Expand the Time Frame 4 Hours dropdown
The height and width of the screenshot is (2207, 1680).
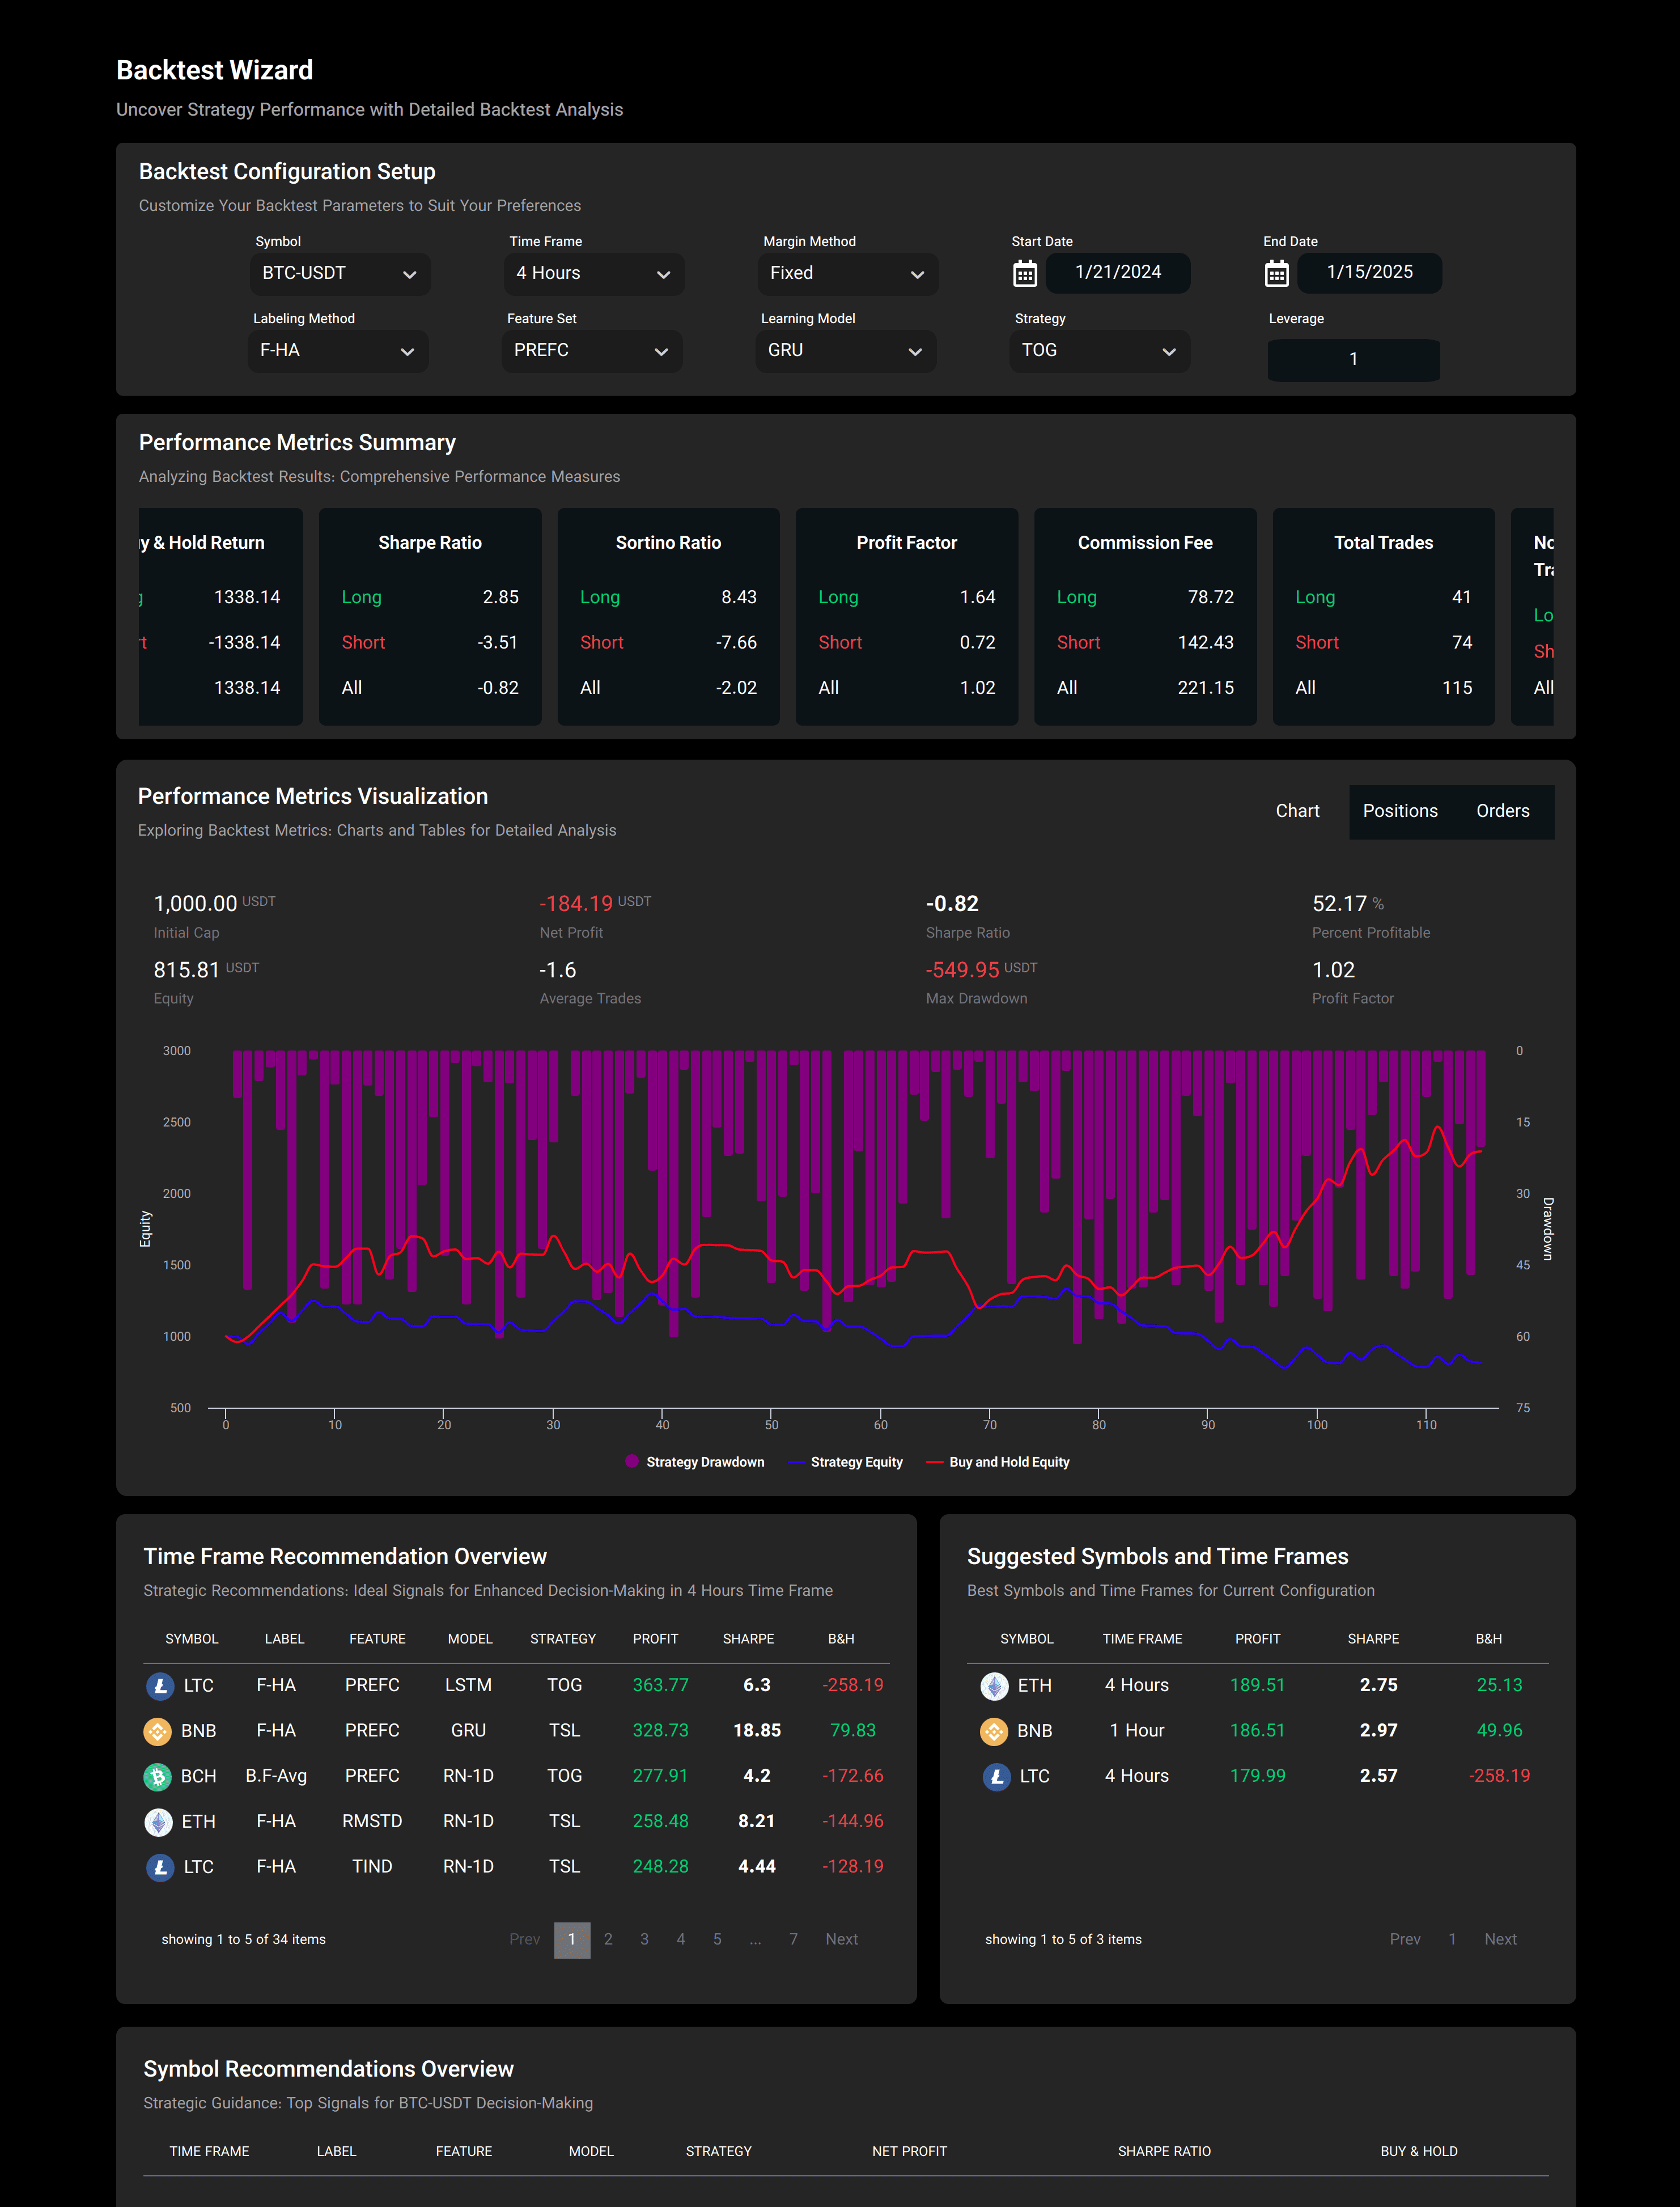593,273
